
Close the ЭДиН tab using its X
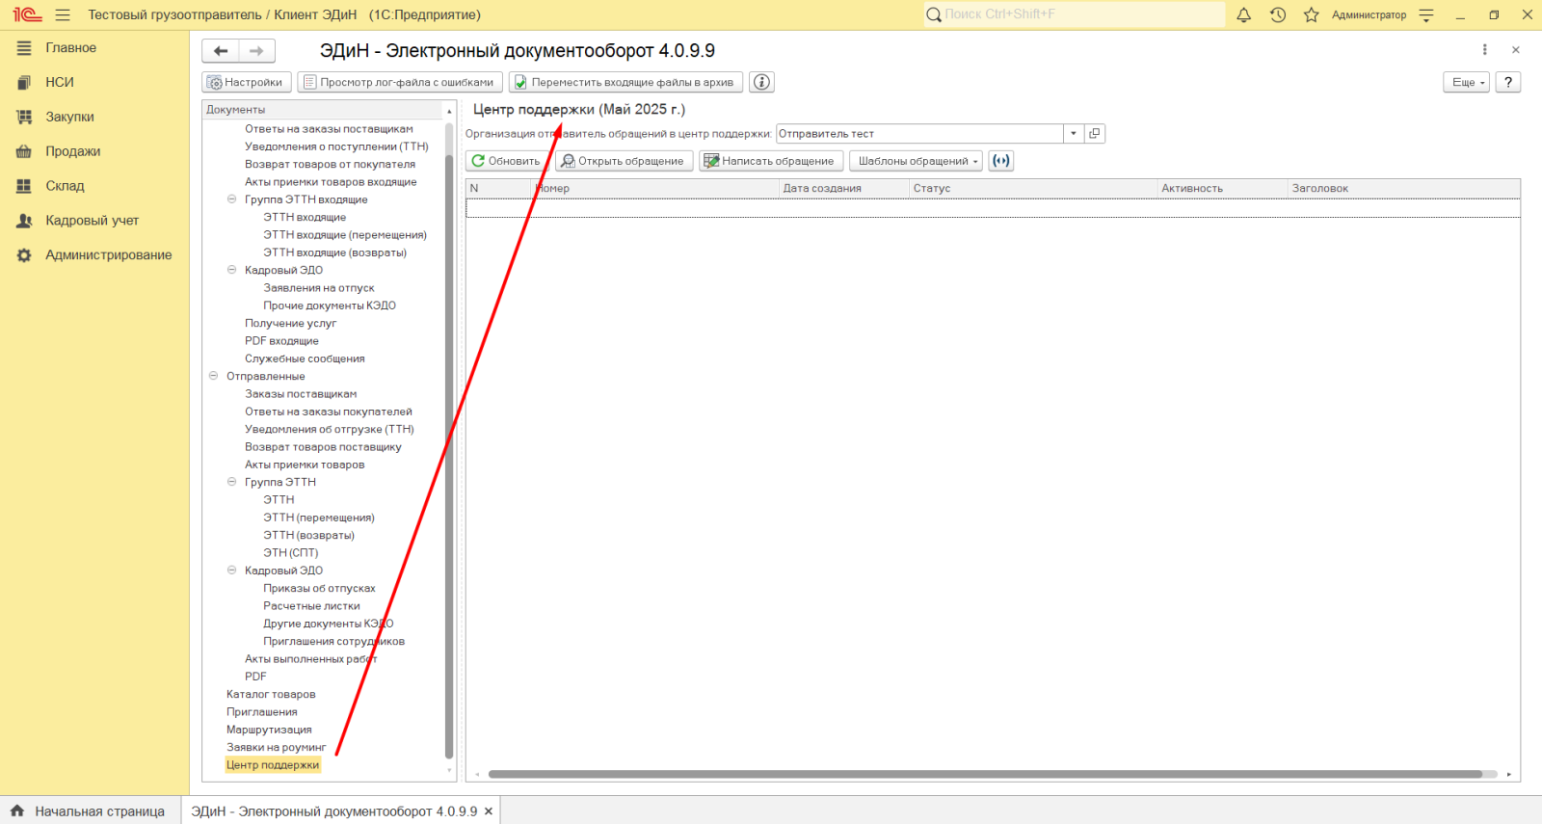click(489, 811)
